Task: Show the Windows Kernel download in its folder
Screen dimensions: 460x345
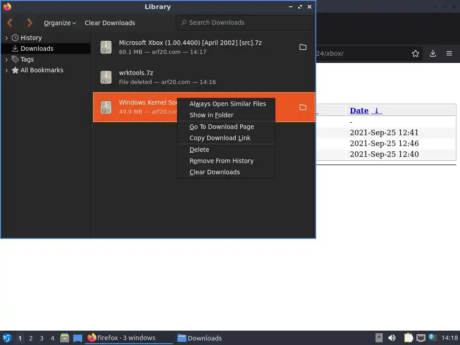Action: click(x=303, y=107)
